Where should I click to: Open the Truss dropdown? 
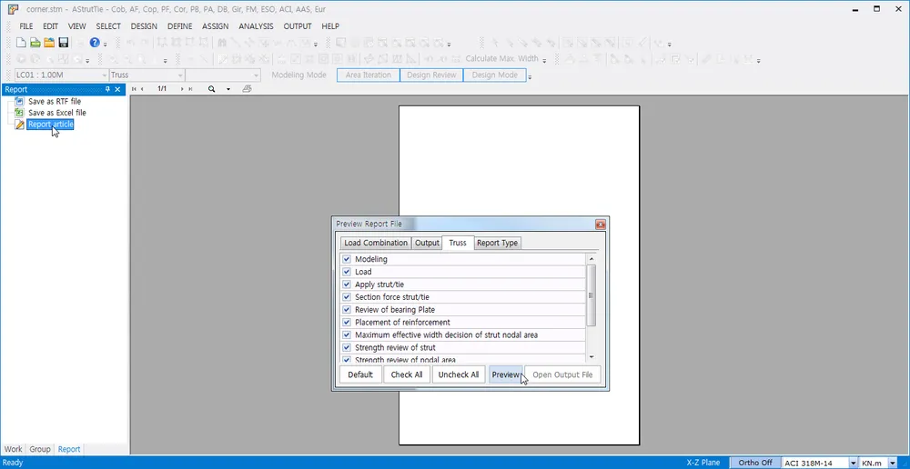(180, 75)
